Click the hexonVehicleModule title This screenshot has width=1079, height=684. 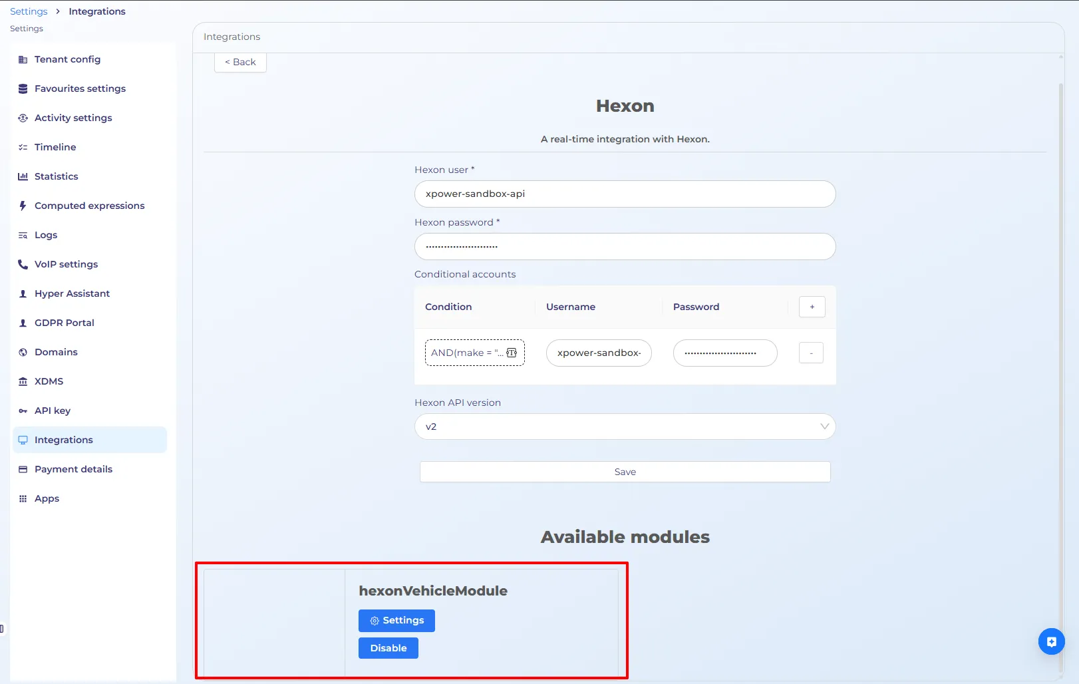433,591
